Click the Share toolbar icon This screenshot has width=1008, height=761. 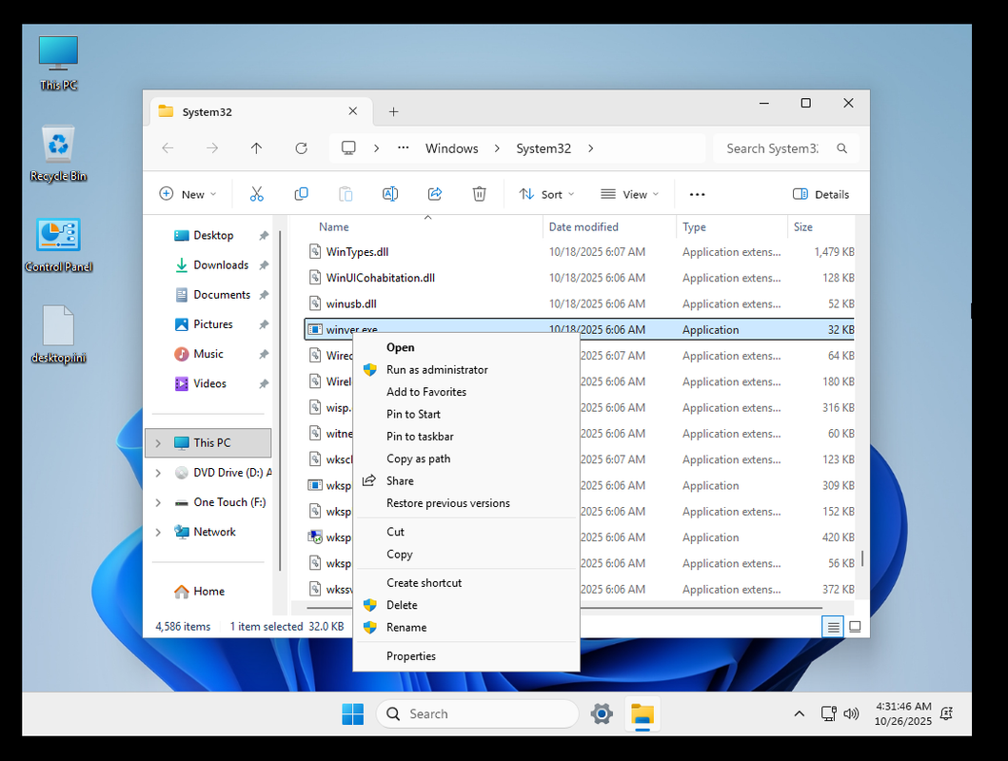pos(435,194)
